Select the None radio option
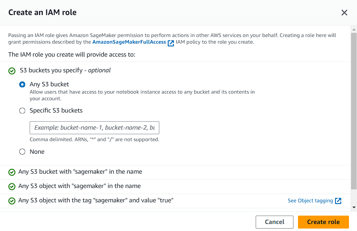Screen dimensions: 357x231 (22, 152)
